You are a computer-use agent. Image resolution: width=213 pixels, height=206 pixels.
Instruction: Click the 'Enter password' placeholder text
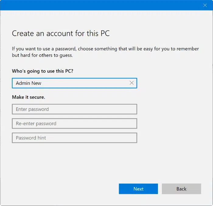(x=32, y=109)
